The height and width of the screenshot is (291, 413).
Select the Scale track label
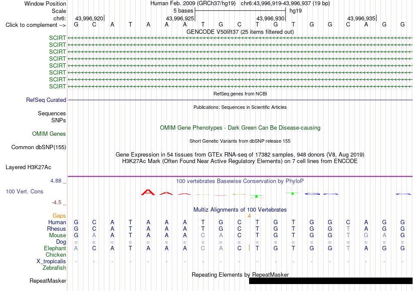coord(59,11)
